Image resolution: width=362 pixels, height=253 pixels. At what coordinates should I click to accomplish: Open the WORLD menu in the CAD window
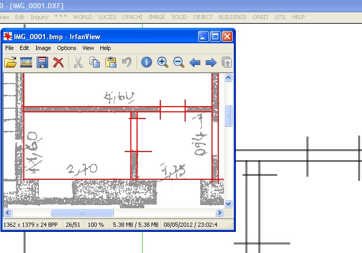[x=83, y=17]
